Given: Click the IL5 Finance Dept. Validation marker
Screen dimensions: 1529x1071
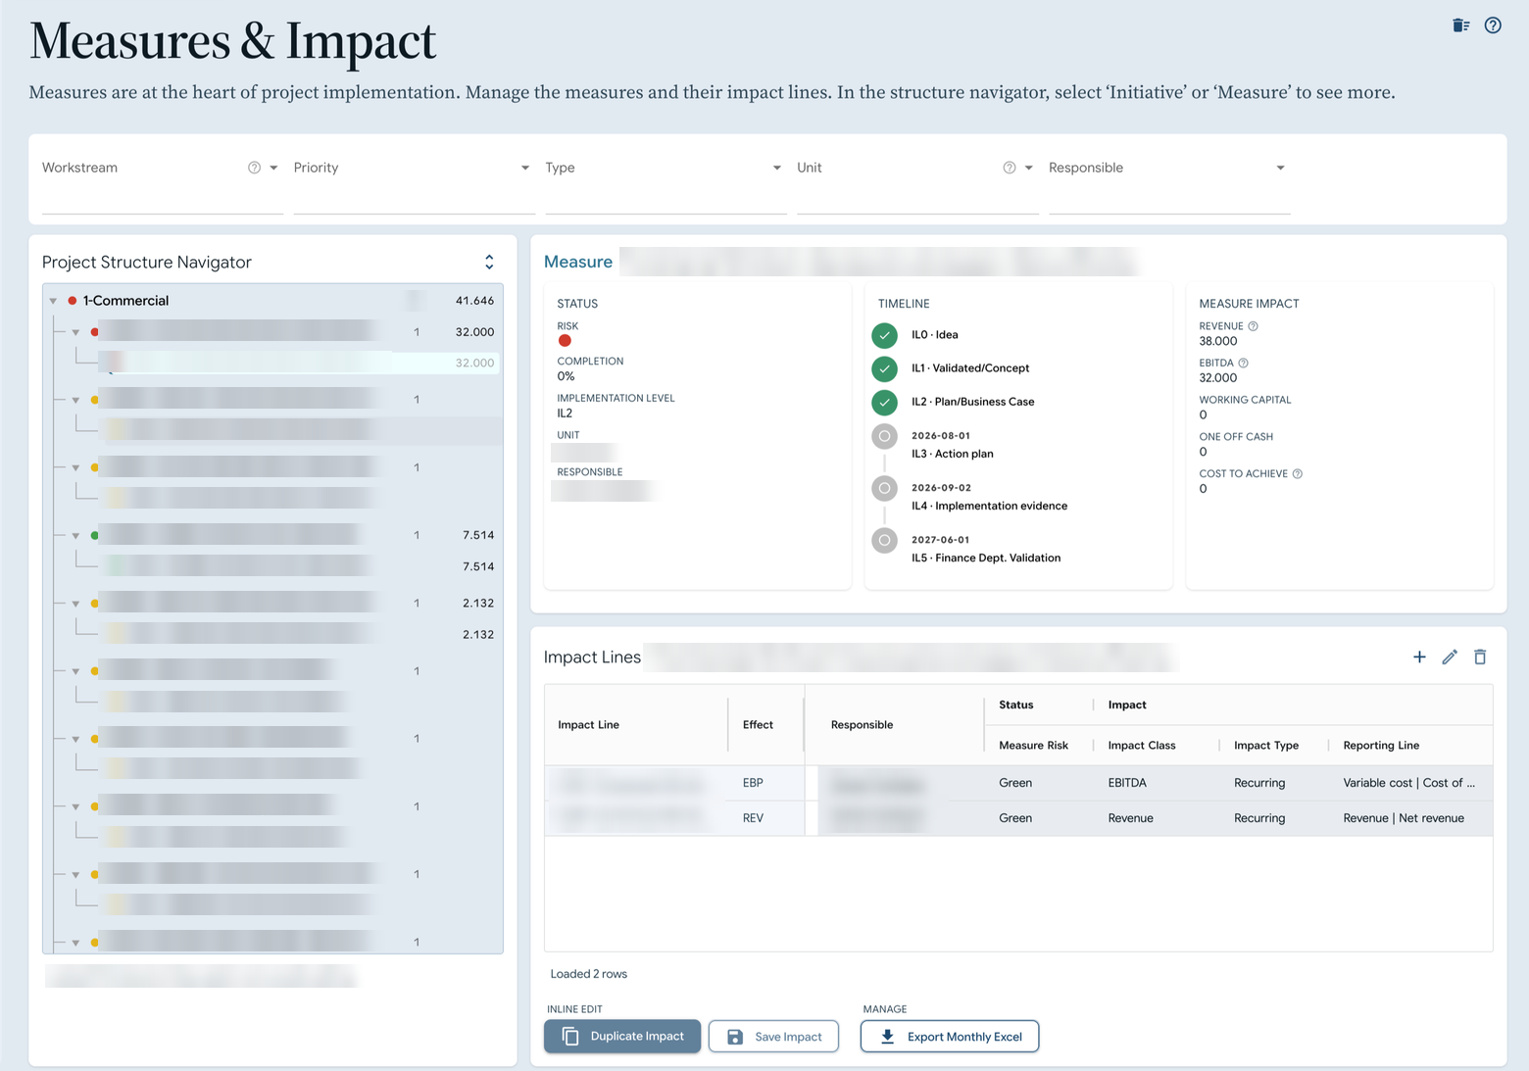Looking at the screenshot, I should (884, 540).
